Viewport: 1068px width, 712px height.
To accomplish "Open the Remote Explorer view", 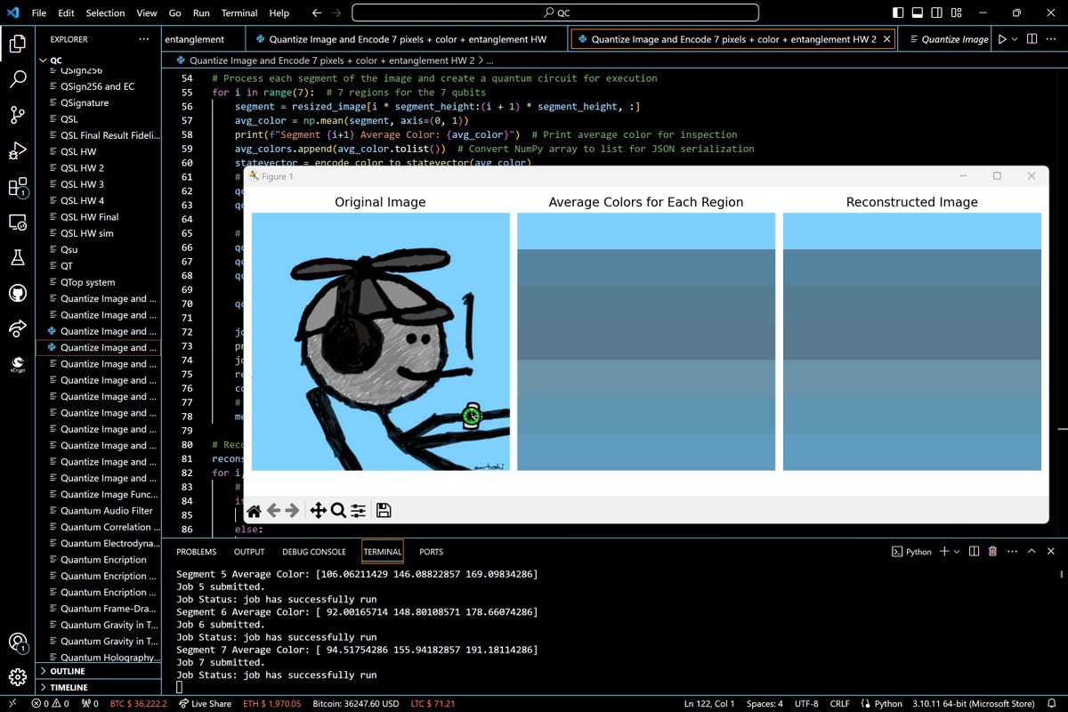I will (18, 222).
